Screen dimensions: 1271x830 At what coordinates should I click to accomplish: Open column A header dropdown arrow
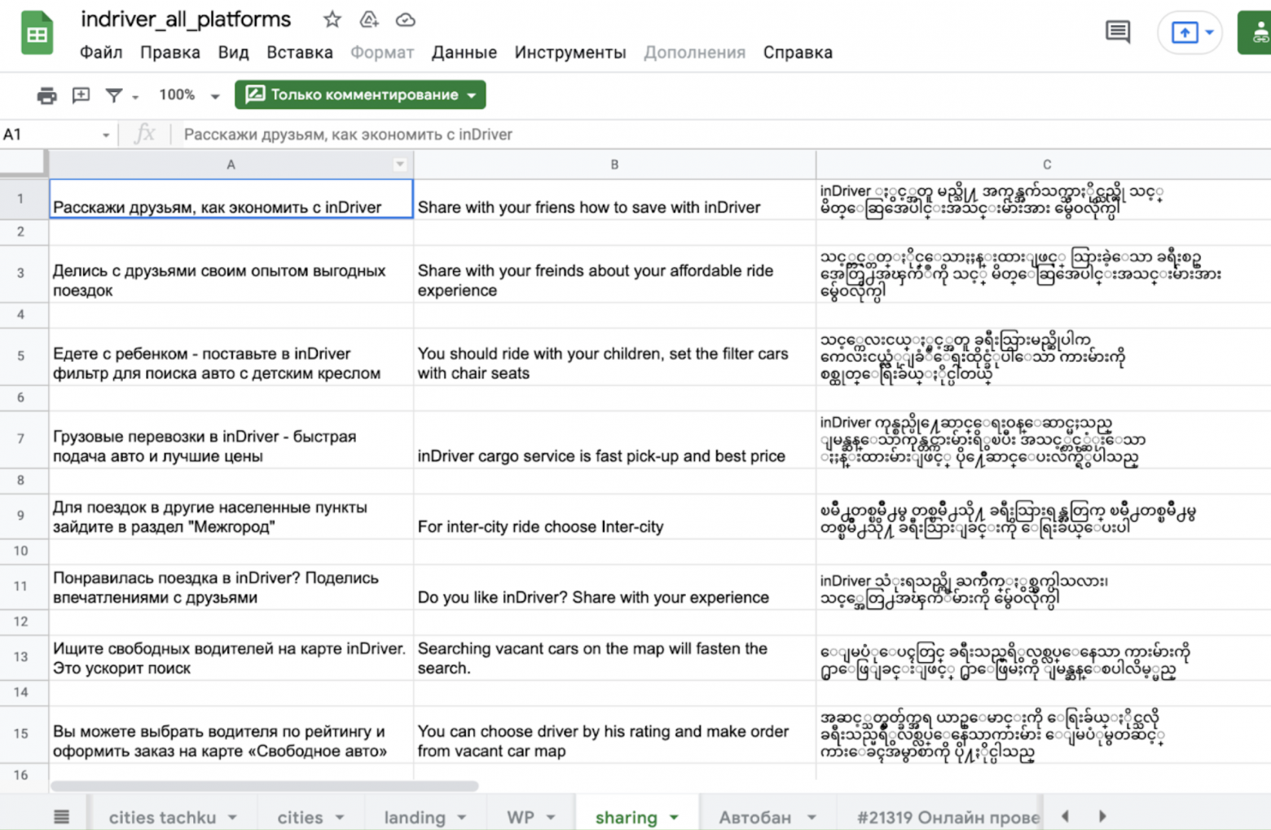400,165
